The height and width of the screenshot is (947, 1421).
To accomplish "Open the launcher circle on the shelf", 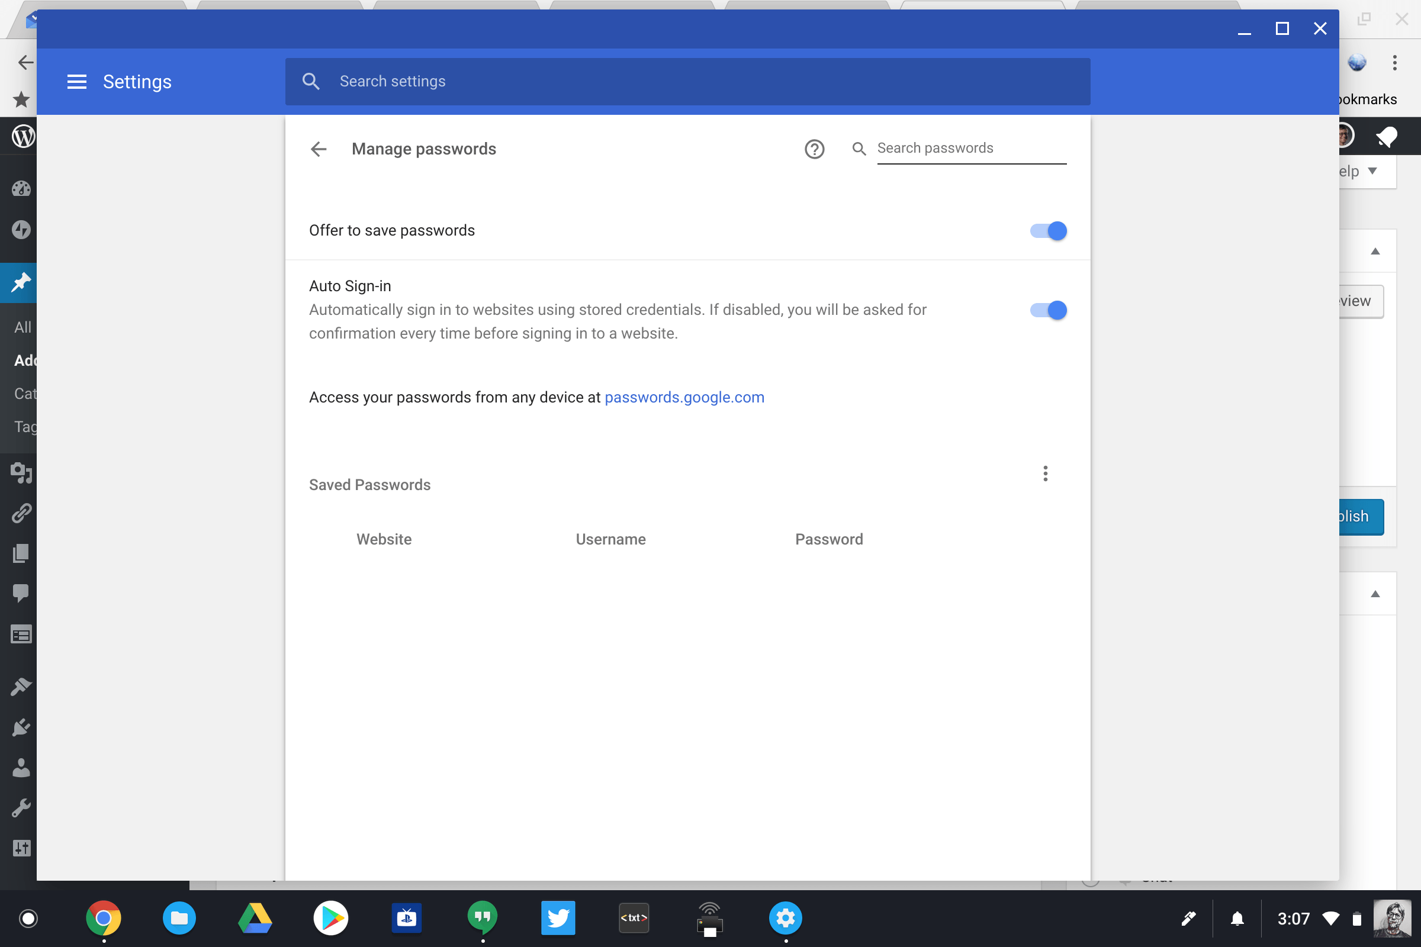I will coord(28,919).
